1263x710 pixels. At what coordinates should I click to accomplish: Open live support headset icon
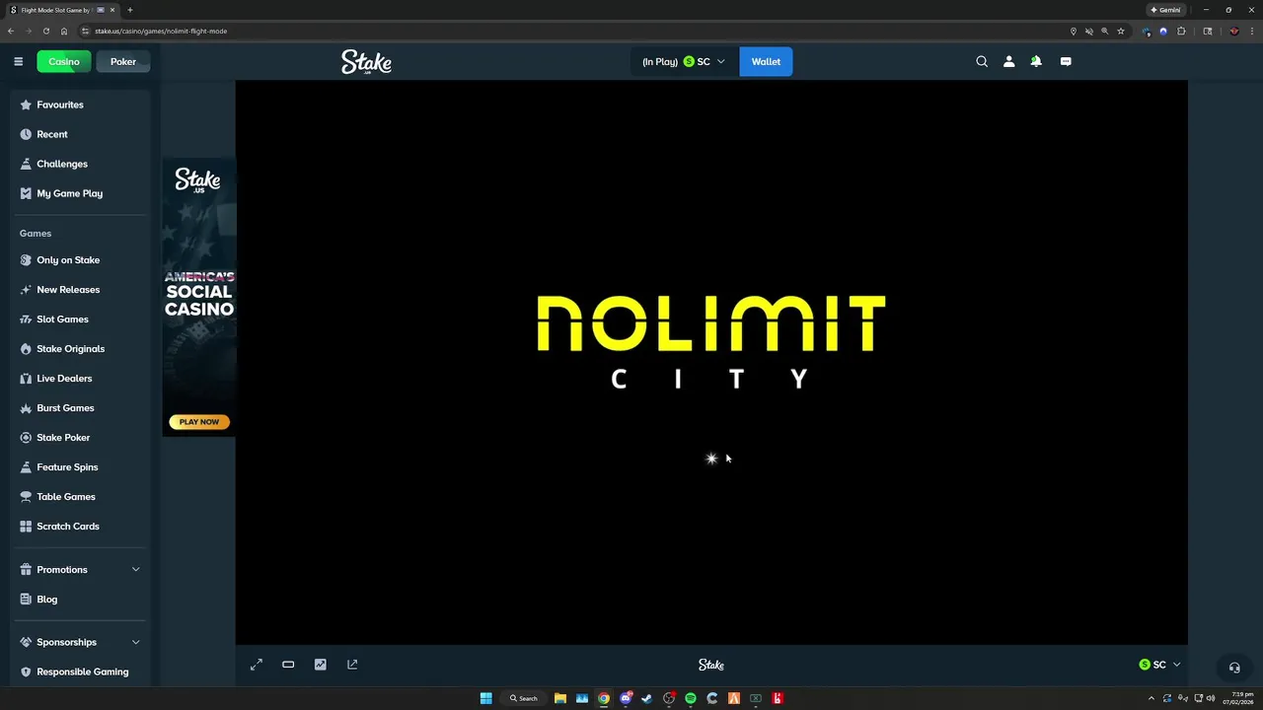(x=1233, y=668)
